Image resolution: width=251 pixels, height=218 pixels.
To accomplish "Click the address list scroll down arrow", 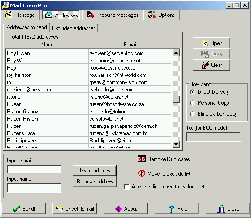I will click(176, 144).
